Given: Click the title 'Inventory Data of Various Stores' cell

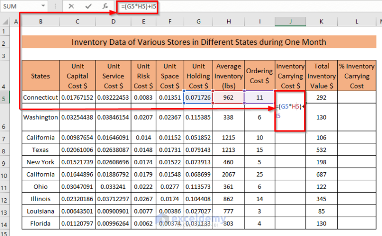Looking at the screenshot, I should click(199, 42).
